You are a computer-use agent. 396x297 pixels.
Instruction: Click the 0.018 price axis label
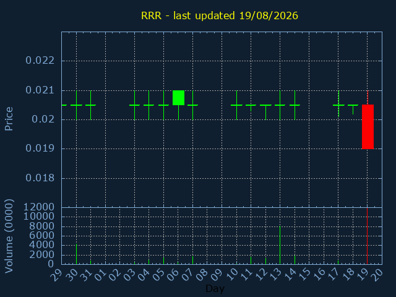tap(40, 178)
